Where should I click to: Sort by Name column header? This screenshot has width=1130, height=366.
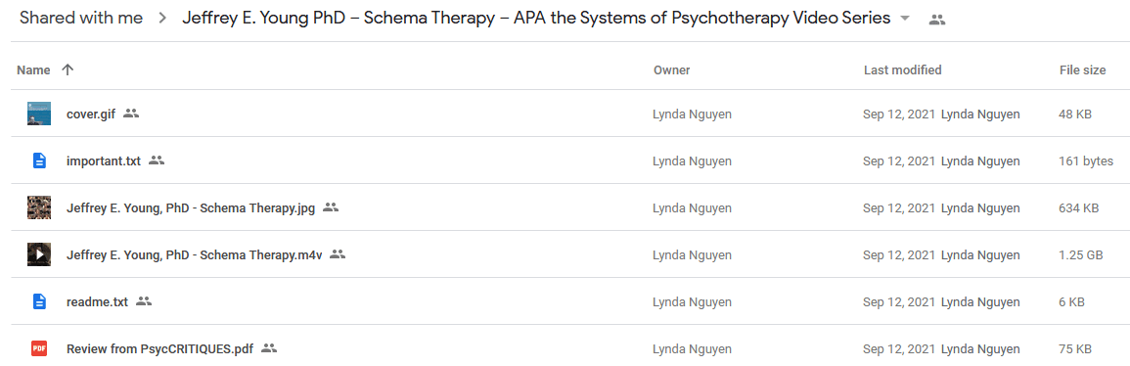(x=33, y=69)
